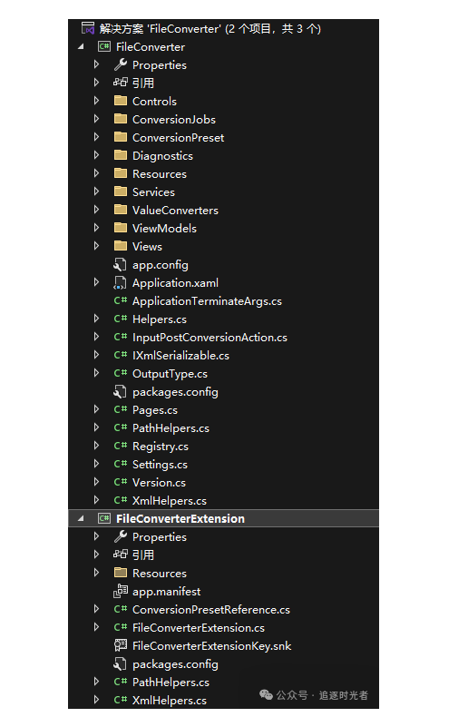Click the key file icon of FileConverterExtensionKey.snk
The image size is (468, 717).
coord(121,645)
